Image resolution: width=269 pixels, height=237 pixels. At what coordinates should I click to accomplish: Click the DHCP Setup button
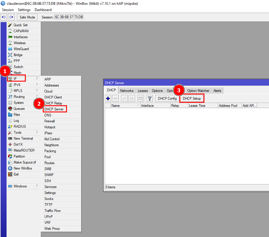[x=192, y=99]
